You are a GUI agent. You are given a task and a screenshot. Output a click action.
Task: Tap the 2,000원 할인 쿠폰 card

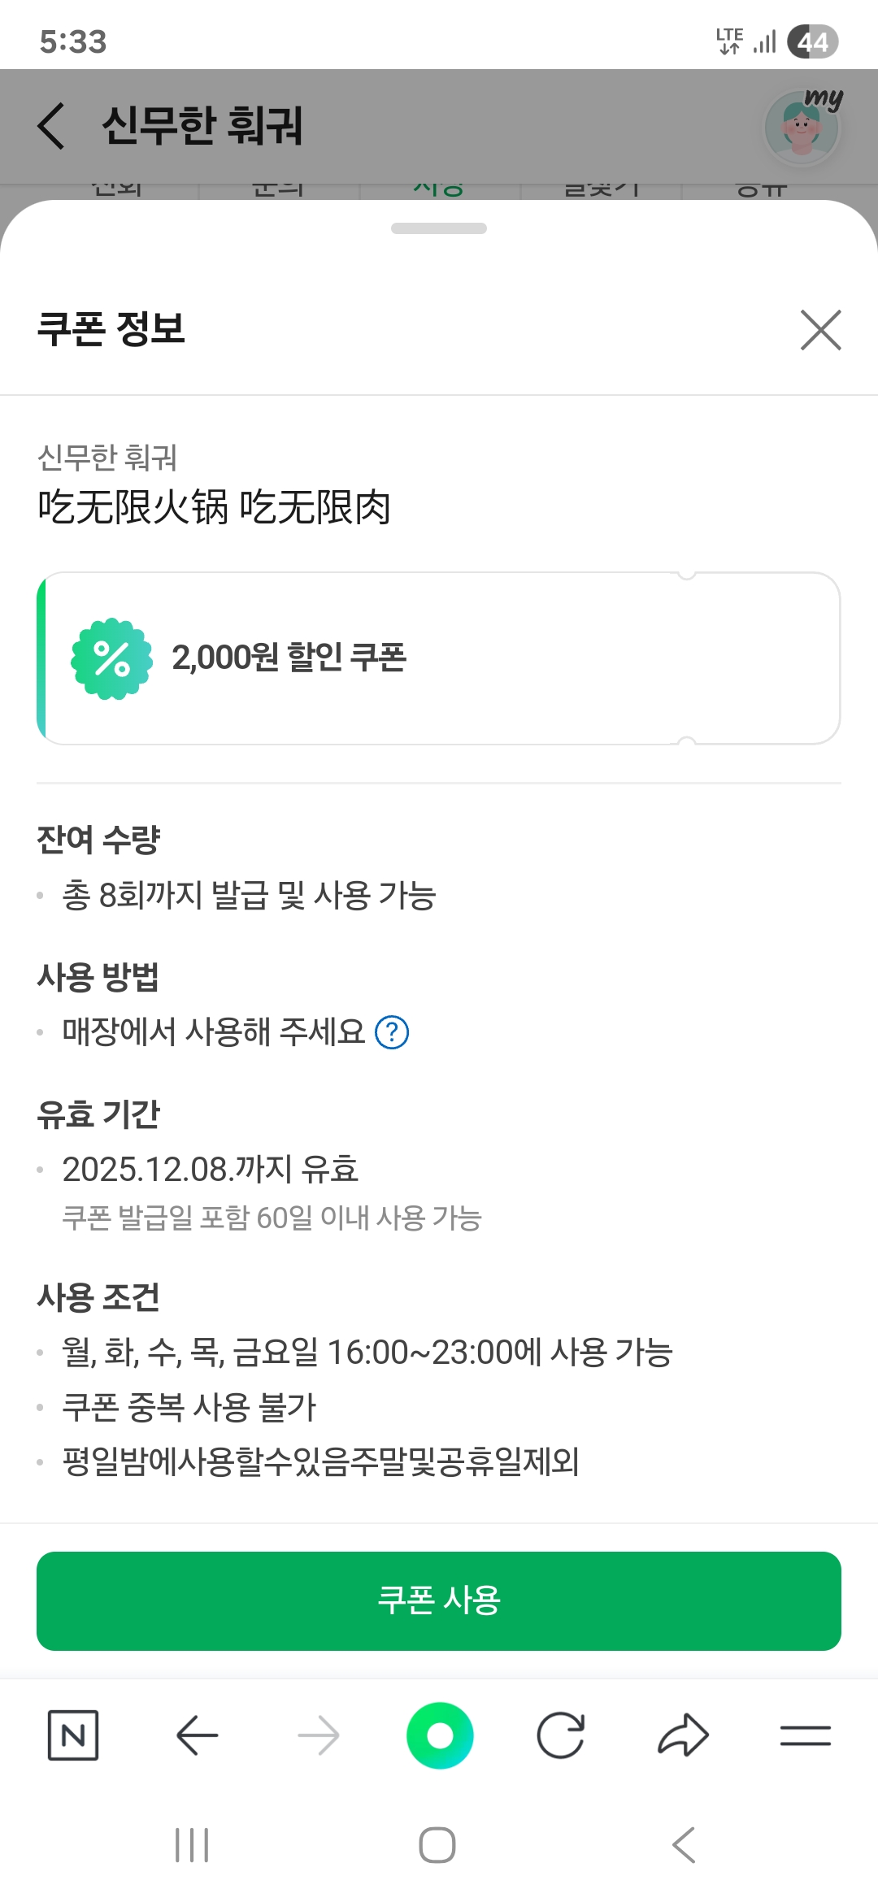coord(439,658)
